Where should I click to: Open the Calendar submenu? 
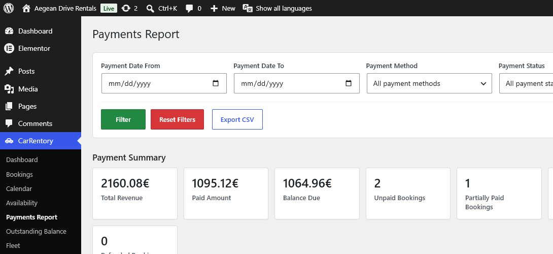coord(19,189)
